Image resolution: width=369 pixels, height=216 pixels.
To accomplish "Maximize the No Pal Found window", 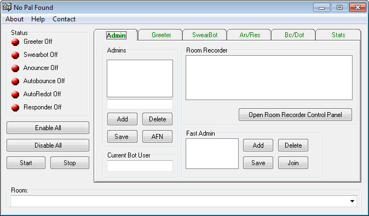I will [x=339, y=8].
